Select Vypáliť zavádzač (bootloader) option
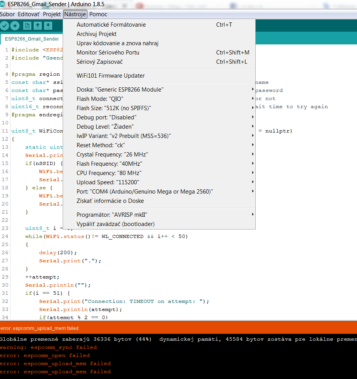The height and width of the screenshot is (379, 357). pos(116,224)
